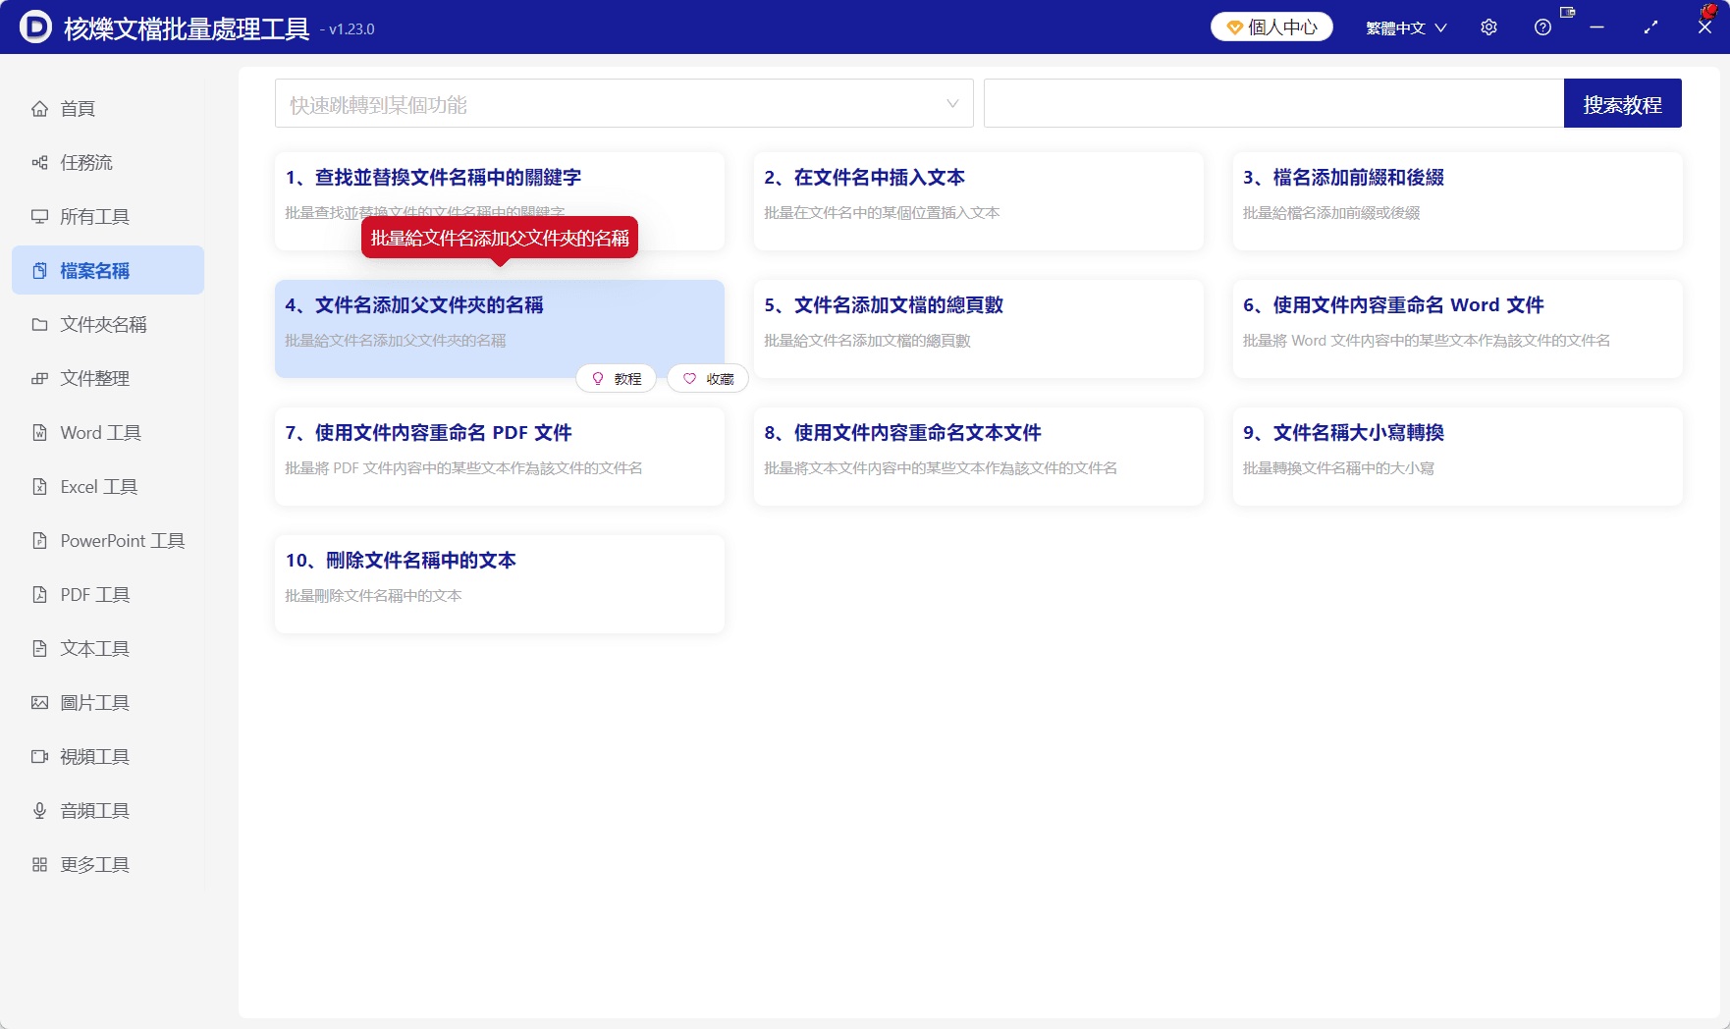
Task: Click the file icon beside 檔案名稱
Action: click(x=39, y=271)
